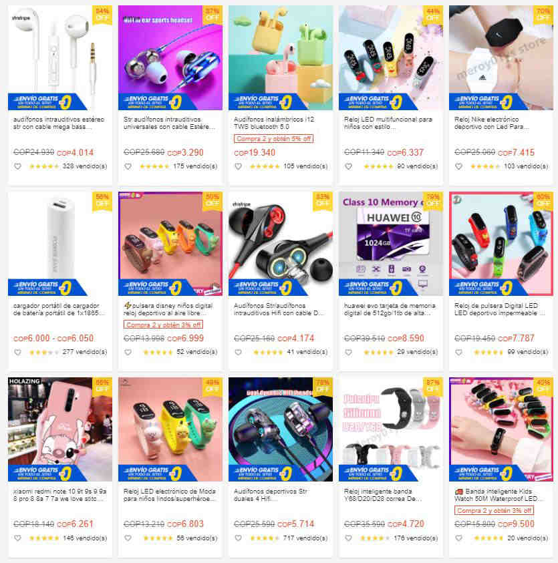The height and width of the screenshot is (563, 558).
Task: Open Reloj LED multifuncional para niños link
Action: pyautogui.click(x=388, y=123)
